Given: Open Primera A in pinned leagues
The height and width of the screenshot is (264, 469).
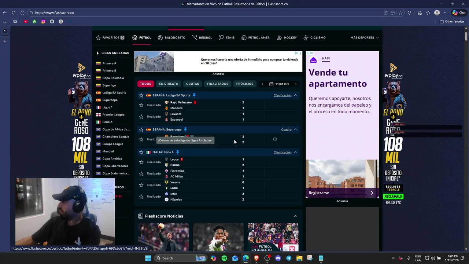Looking at the screenshot, I should coord(109,63).
